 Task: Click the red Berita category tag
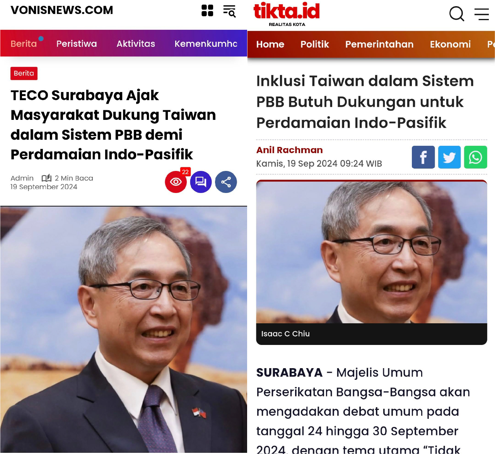(24, 73)
